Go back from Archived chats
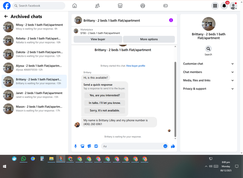Viewport: 243px width, 178px height. point(6,16)
